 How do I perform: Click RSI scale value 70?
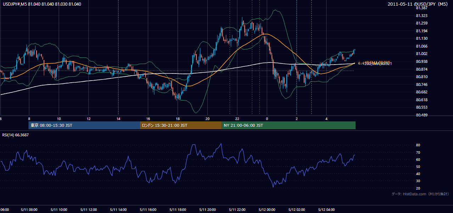pyautogui.click(x=418, y=152)
